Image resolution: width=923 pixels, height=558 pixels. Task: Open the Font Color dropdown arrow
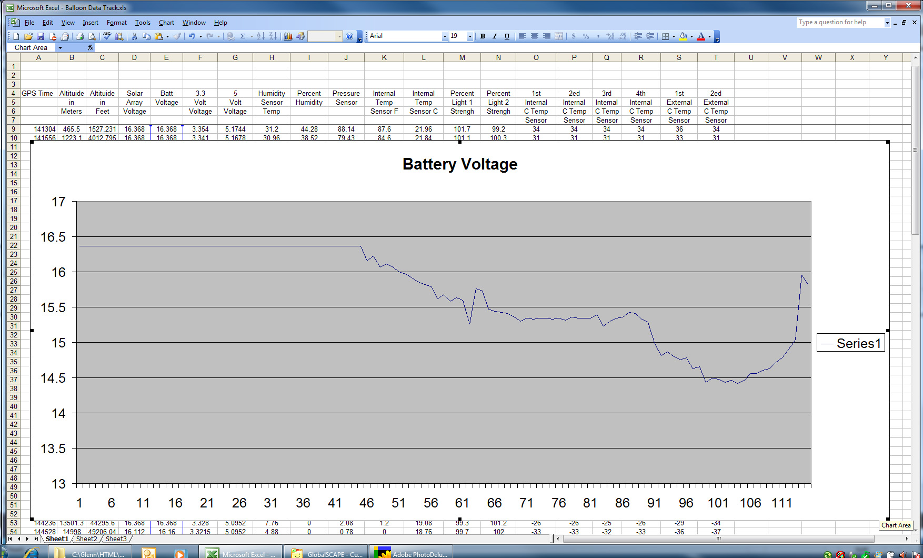[x=709, y=36]
